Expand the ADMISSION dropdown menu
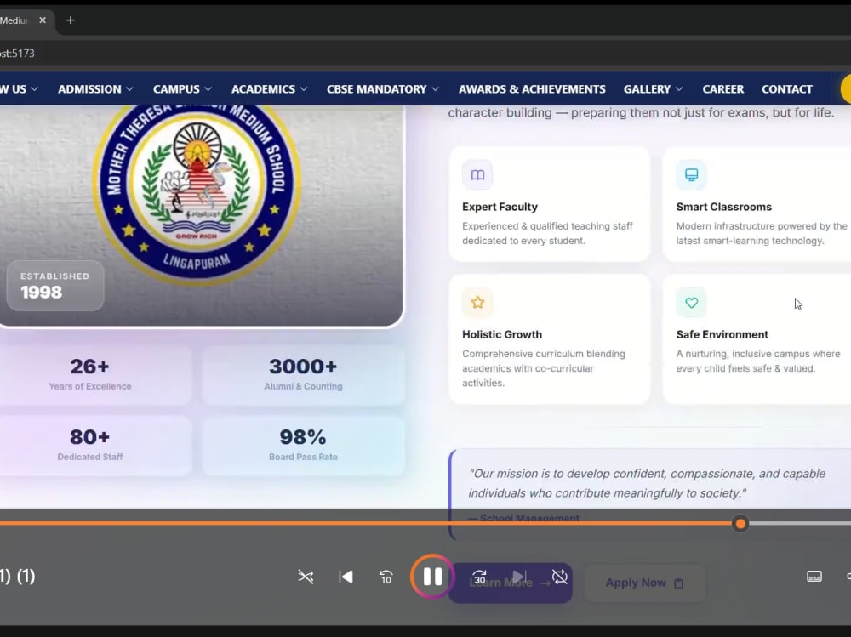Image resolution: width=851 pixels, height=637 pixels. click(x=95, y=89)
